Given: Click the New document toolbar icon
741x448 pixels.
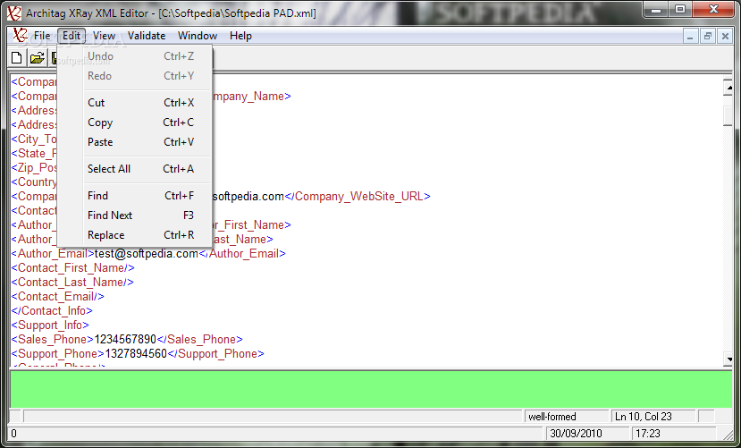Looking at the screenshot, I should (x=17, y=59).
